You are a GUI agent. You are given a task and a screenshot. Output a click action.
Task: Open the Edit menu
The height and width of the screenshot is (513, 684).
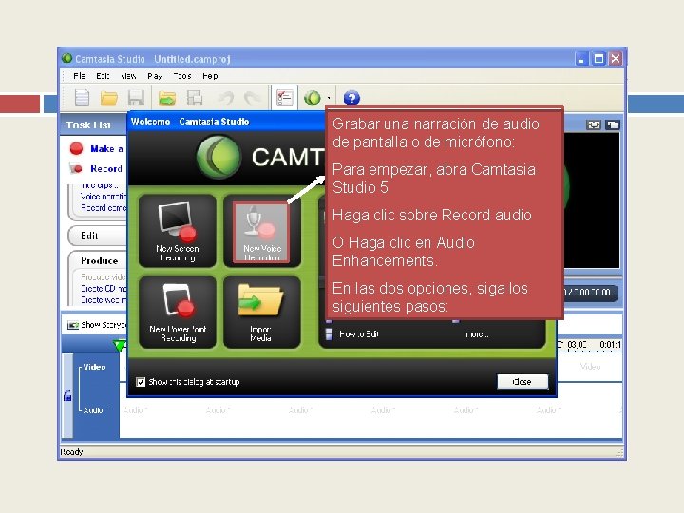pos(103,76)
